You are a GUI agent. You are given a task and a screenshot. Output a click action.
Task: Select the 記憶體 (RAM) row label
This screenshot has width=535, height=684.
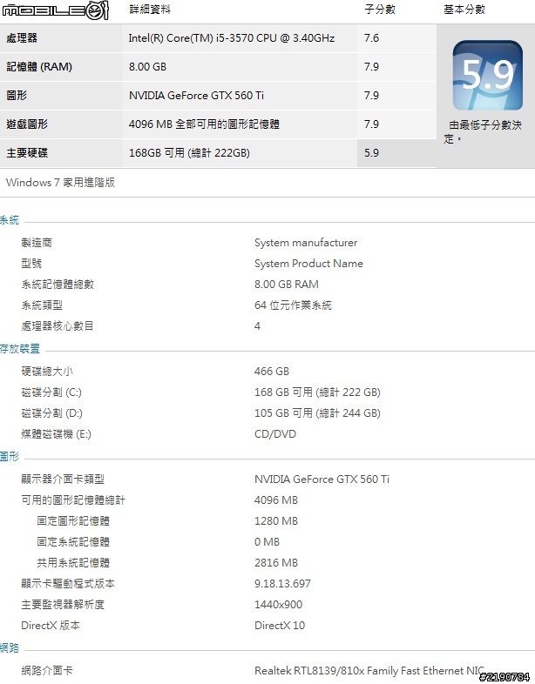point(39,67)
